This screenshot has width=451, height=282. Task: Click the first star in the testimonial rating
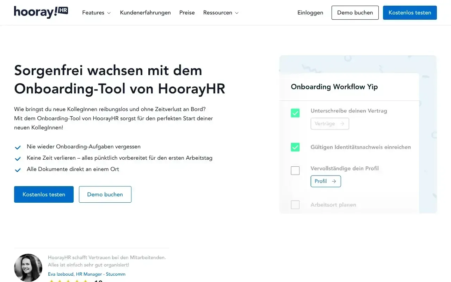coord(52,281)
